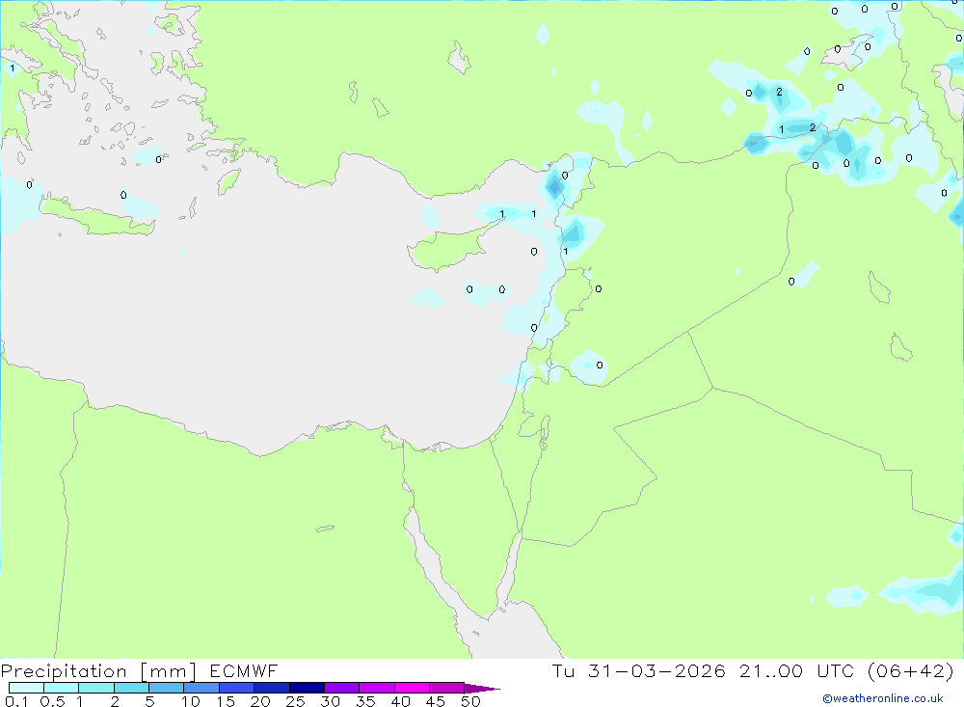Choose the 40–45 mm magenta legend swatch
This screenshot has width=964, height=707.
412,688
